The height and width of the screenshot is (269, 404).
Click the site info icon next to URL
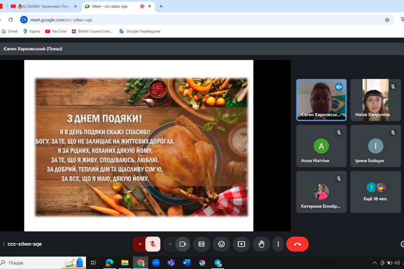pyautogui.click(x=24, y=20)
